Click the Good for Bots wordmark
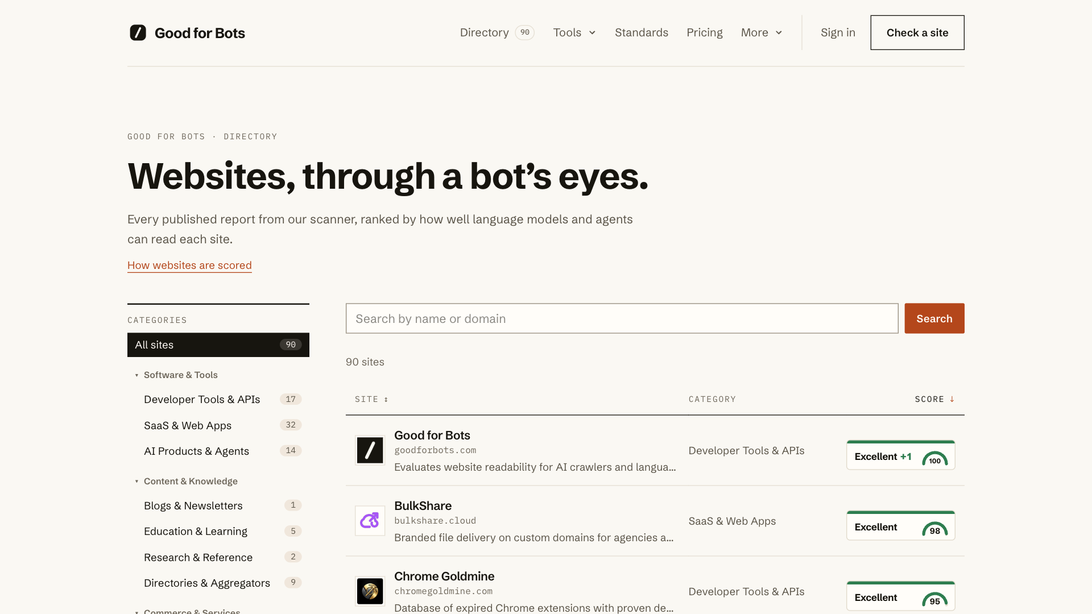 click(x=200, y=33)
